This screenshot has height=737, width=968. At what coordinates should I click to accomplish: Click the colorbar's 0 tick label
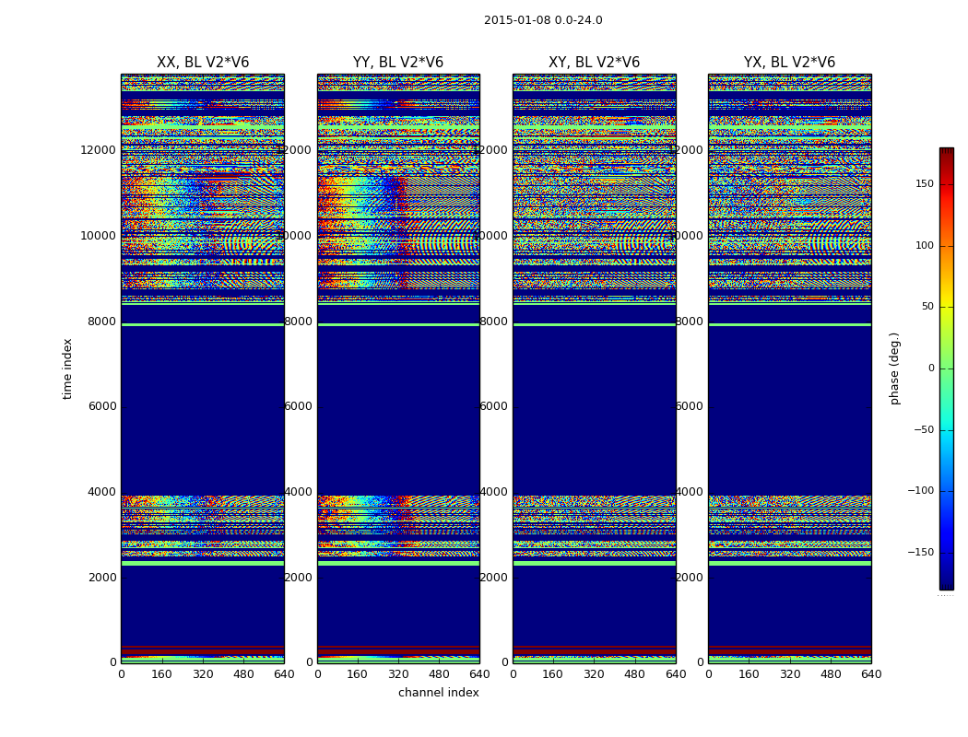930,368
